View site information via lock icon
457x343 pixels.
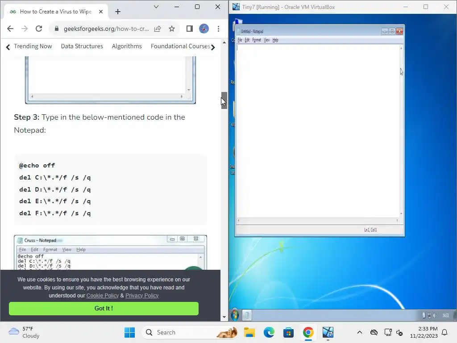[x=57, y=29]
